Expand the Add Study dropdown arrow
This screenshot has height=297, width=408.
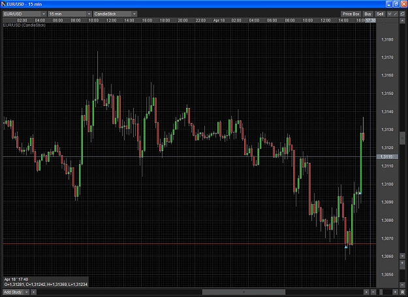click(x=26, y=292)
